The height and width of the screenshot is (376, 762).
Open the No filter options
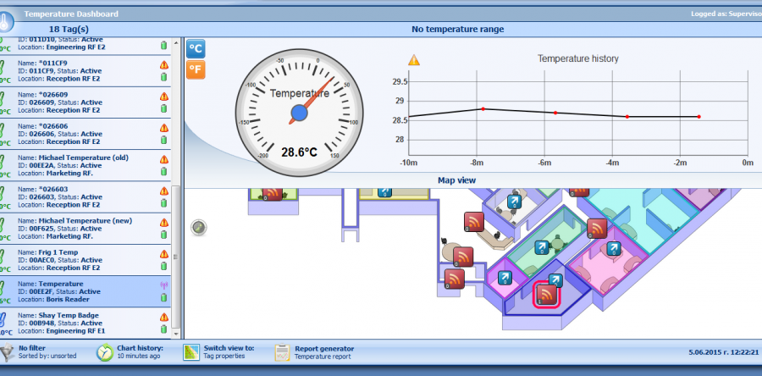pos(47,352)
